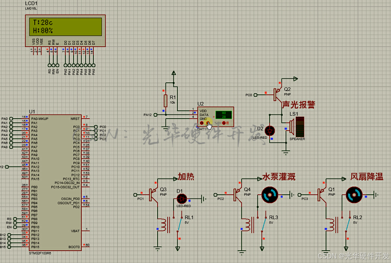Click the VBAT pin label on U1
The height and width of the screenshot is (263, 391).
(x=75, y=231)
